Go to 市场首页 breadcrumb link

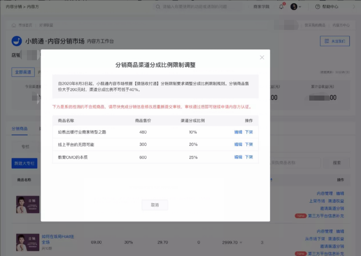[25, 25]
